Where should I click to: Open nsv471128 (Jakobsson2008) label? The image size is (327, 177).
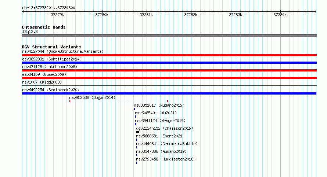(50, 67)
